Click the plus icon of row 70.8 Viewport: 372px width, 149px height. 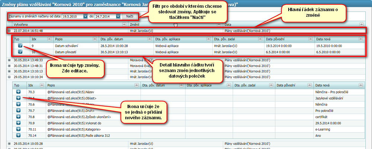coord(19,117)
